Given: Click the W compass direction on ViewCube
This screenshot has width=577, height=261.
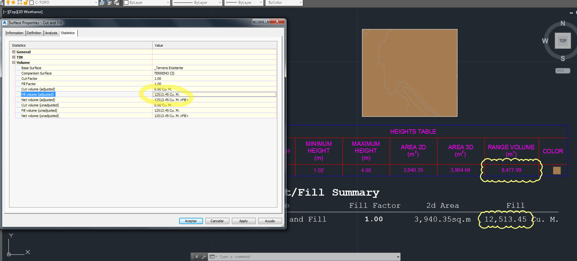Looking at the screenshot, I should pyautogui.click(x=545, y=41).
